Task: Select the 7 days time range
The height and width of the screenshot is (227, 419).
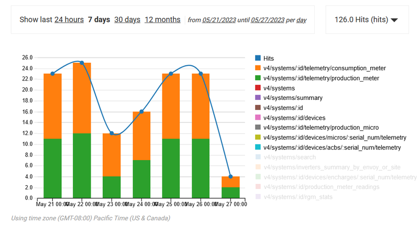Action: click(99, 19)
